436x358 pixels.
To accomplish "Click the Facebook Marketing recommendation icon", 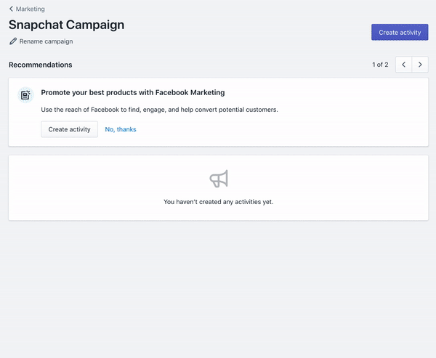I will coord(25,95).
